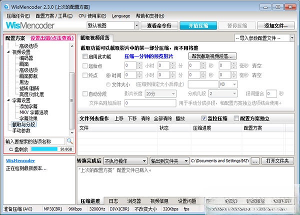Click 设置出错(点击查看) link
The height and width of the screenshot is (215, 300).
pos(52,38)
